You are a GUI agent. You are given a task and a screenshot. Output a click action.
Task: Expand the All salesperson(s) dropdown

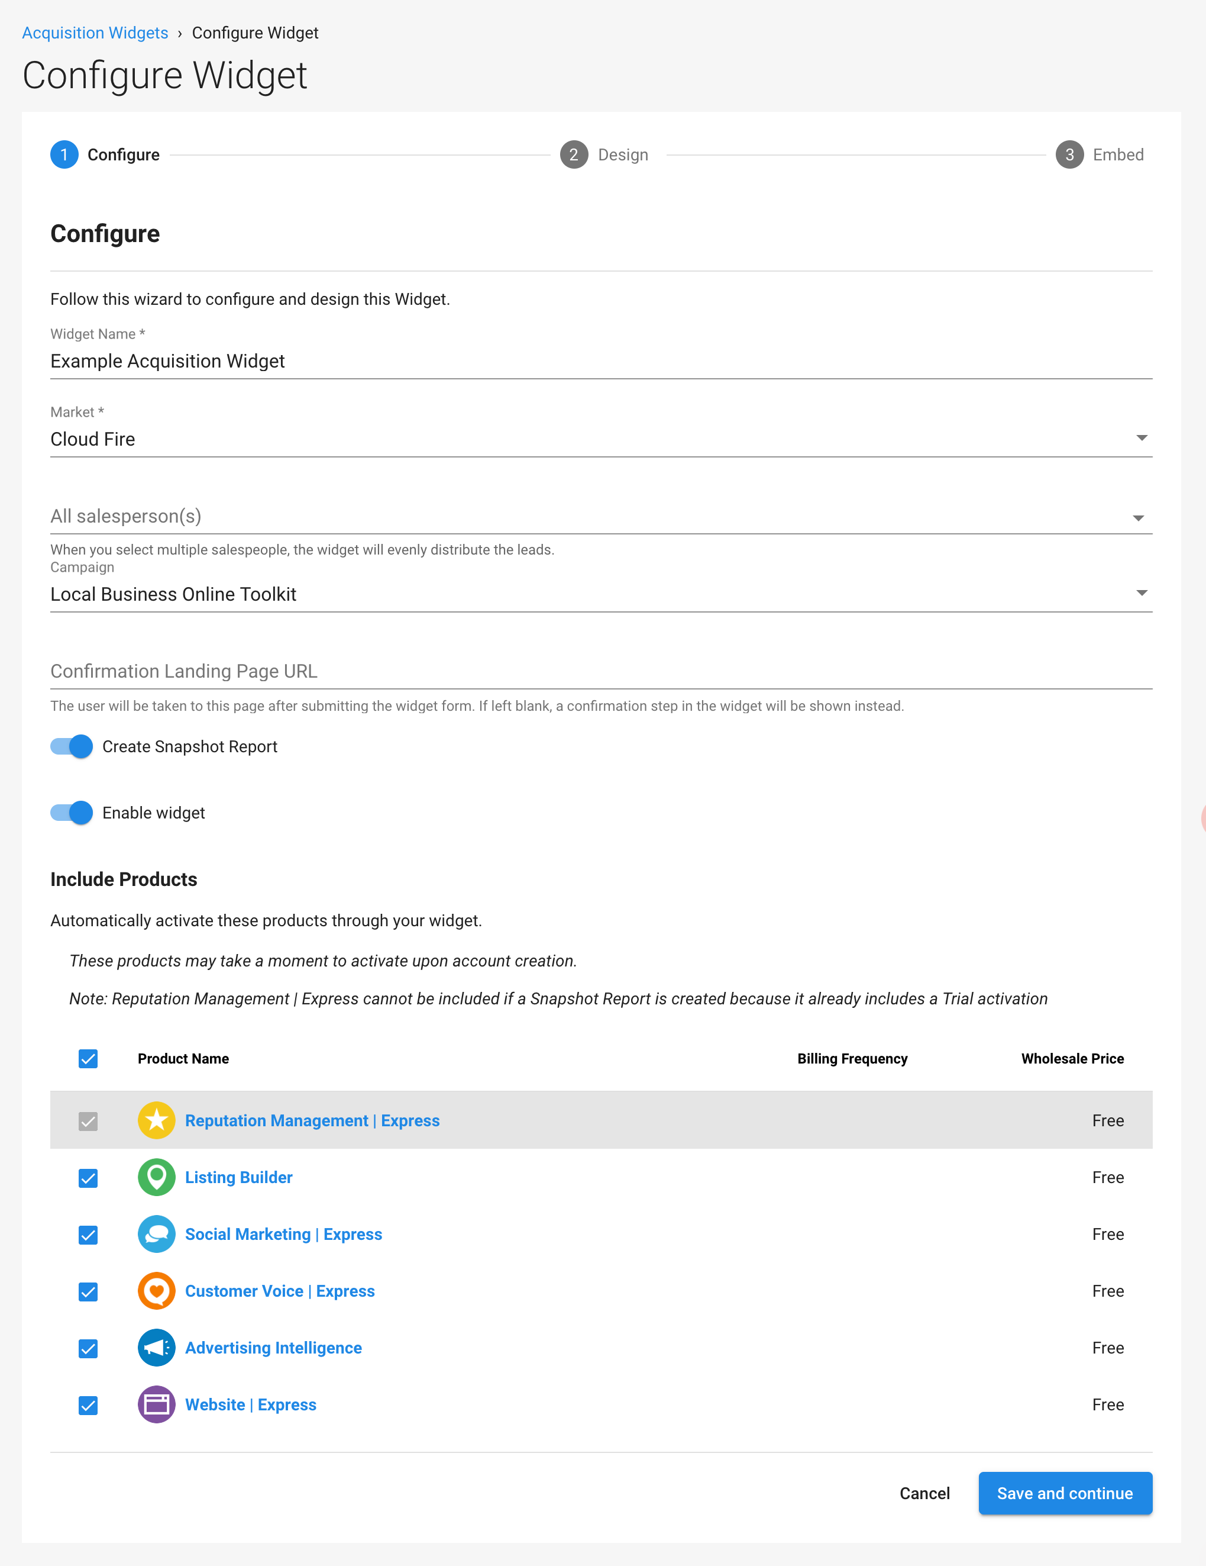pyautogui.click(x=601, y=516)
